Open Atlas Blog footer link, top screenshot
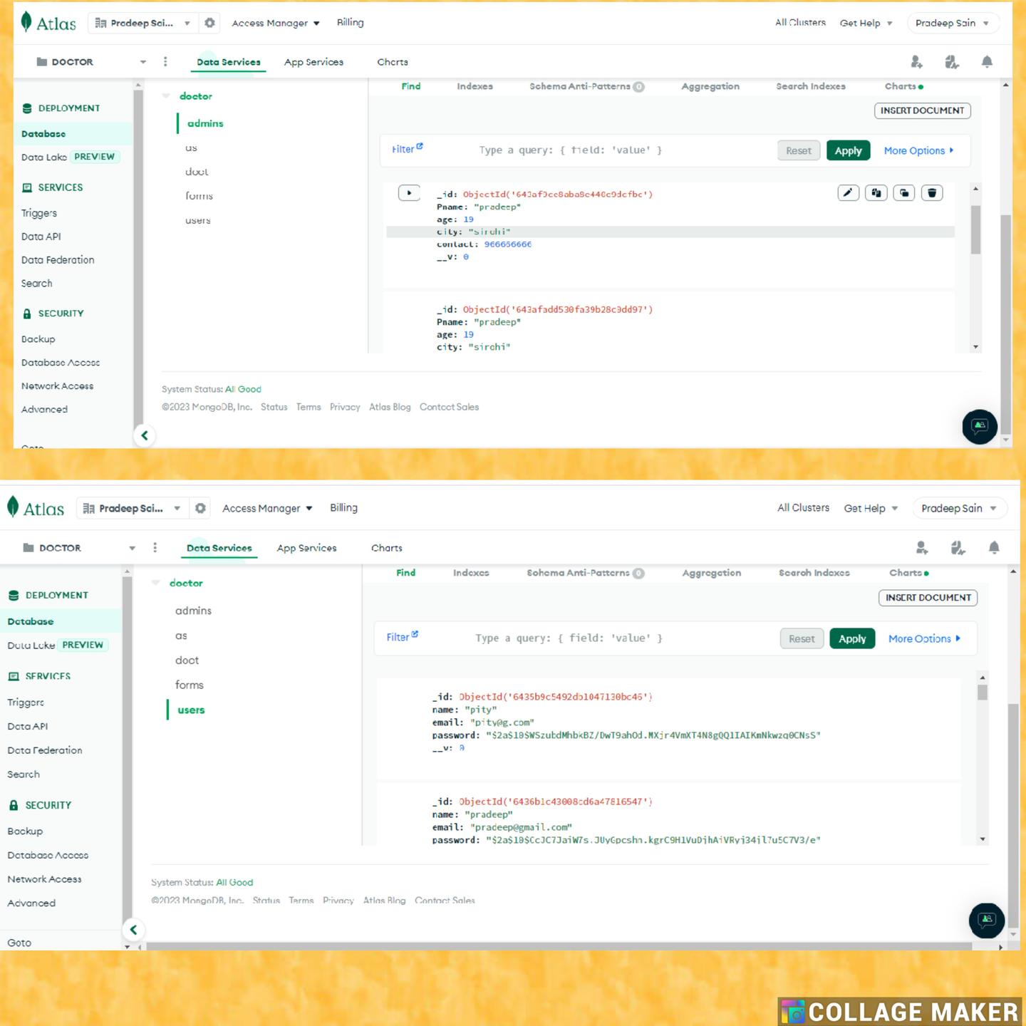This screenshot has width=1026, height=1026. coord(390,407)
